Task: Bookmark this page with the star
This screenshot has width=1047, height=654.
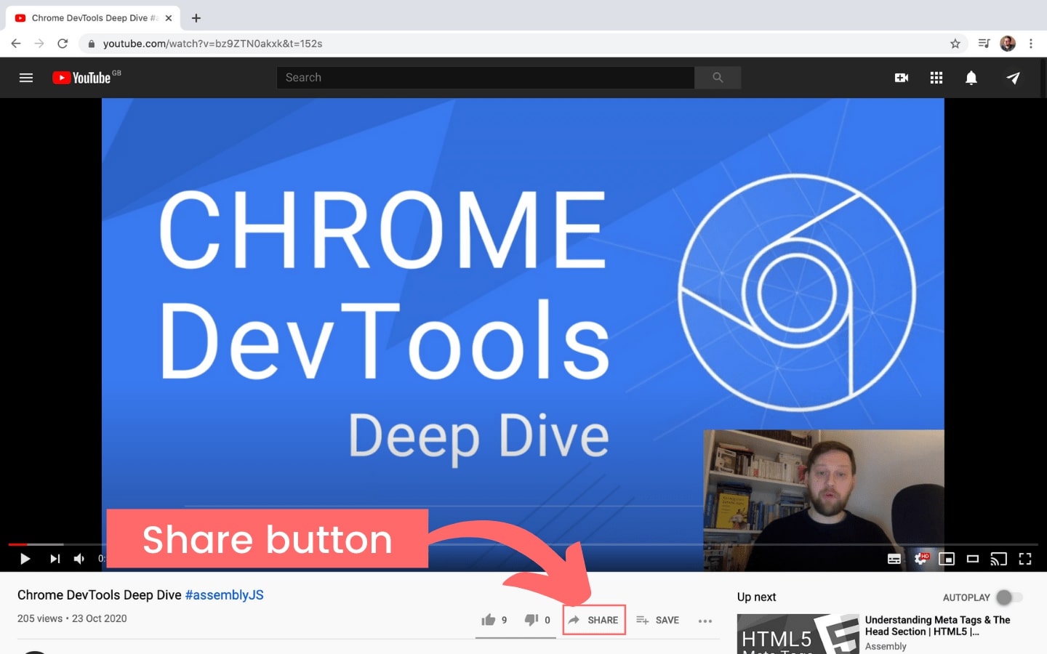Action: 955,44
